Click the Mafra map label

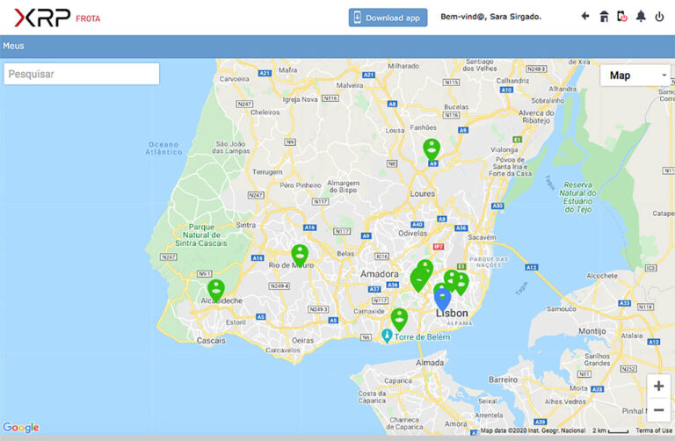click(287, 69)
